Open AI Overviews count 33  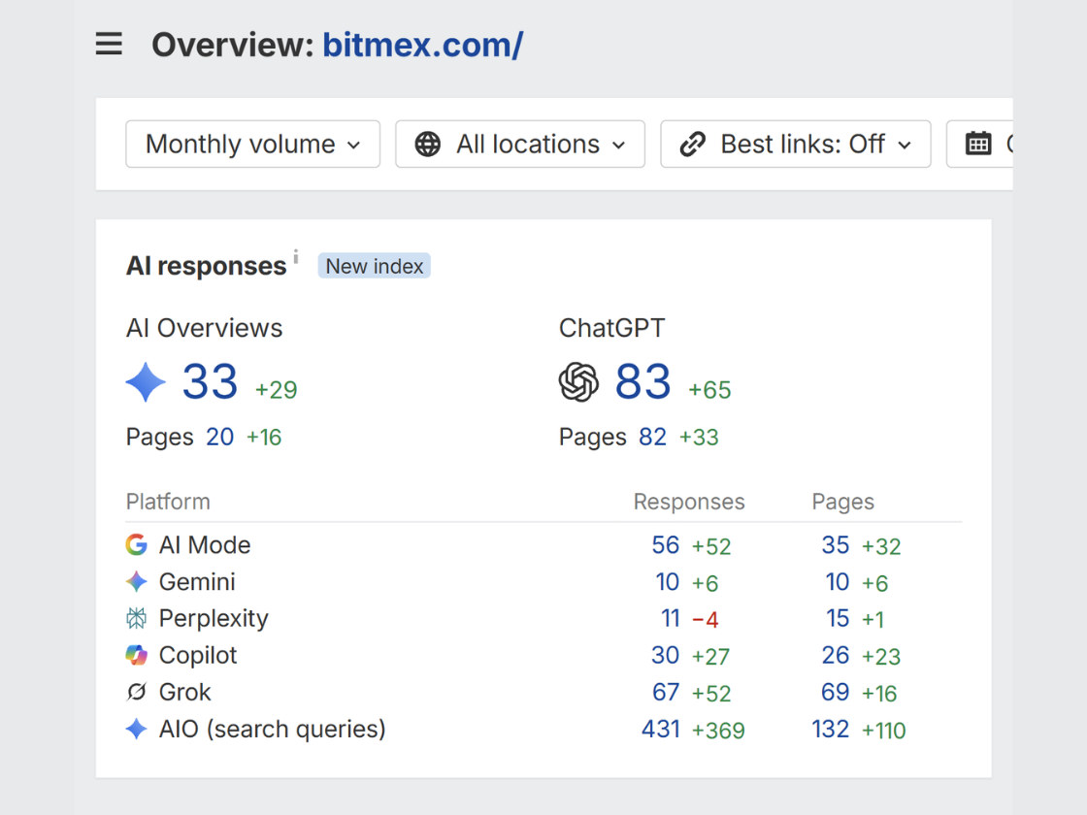coord(210,381)
